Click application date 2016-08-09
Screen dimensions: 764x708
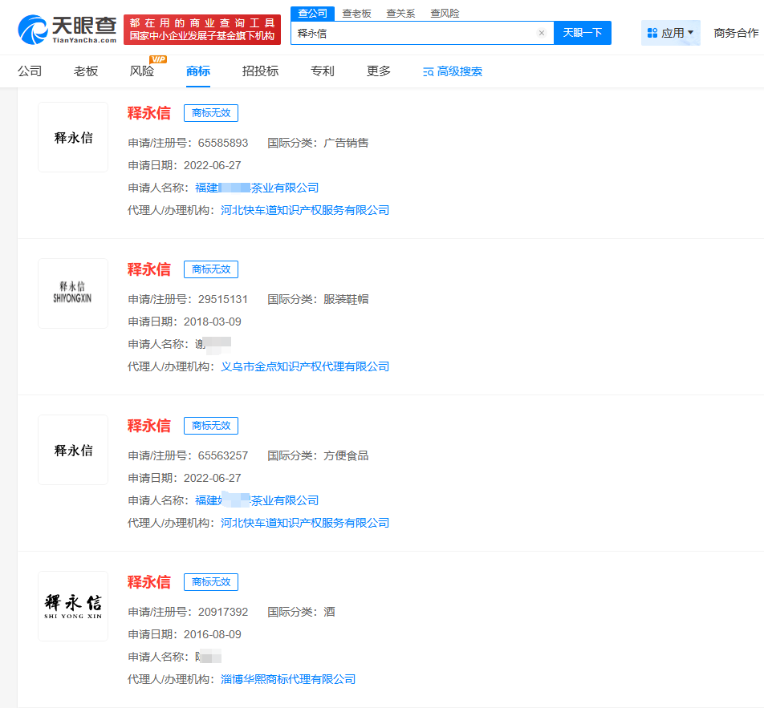pyautogui.click(x=213, y=634)
